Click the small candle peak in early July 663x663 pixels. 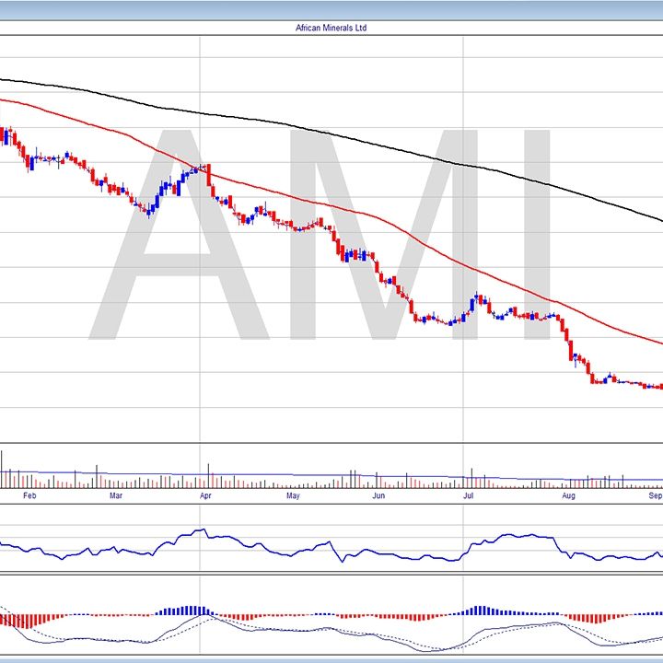tap(476, 299)
